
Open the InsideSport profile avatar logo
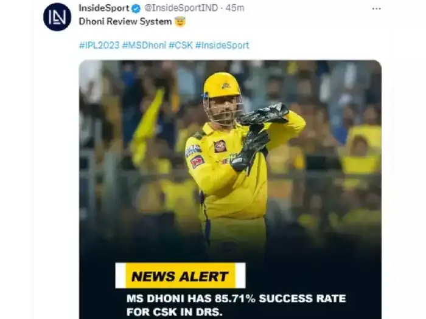click(57, 17)
